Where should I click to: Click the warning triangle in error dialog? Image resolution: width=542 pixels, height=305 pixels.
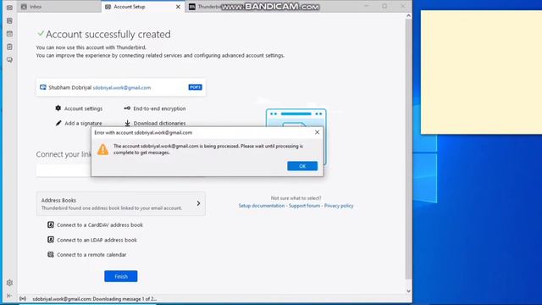102,149
